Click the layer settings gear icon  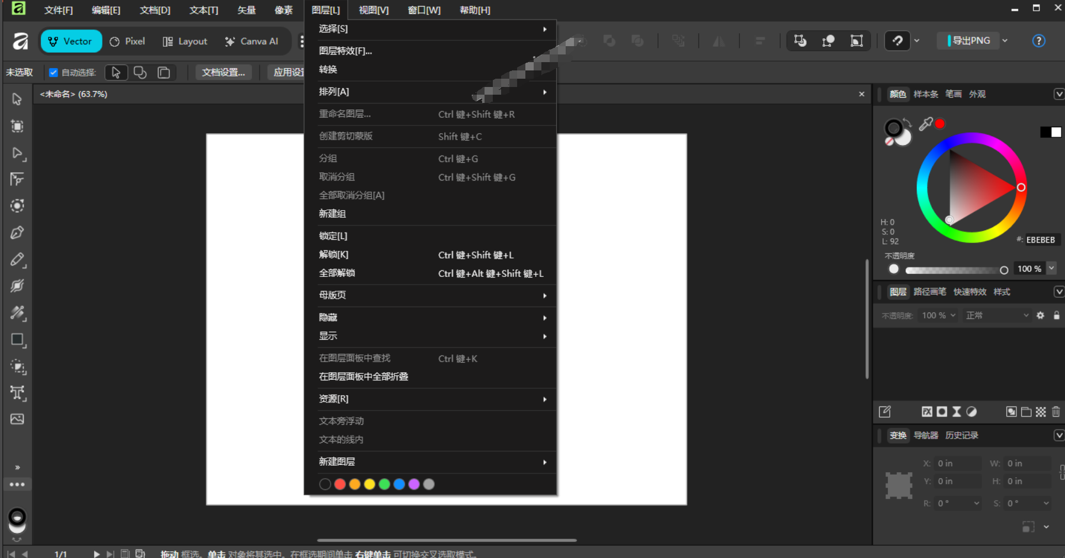(x=1040, y=315)
